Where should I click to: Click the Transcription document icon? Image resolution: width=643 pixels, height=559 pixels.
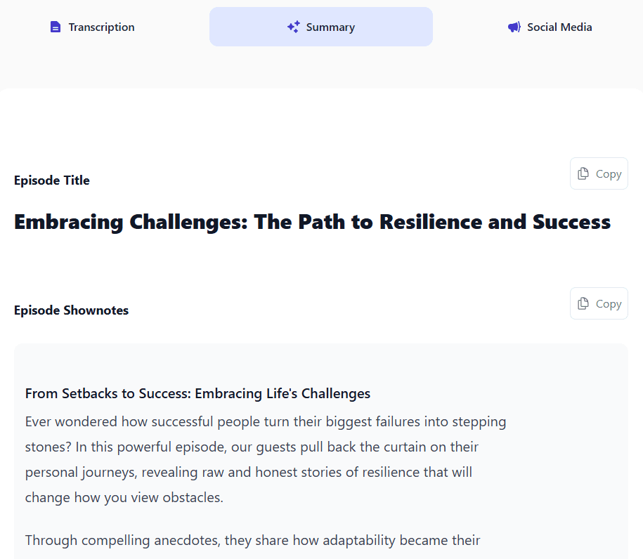point(56,27)
